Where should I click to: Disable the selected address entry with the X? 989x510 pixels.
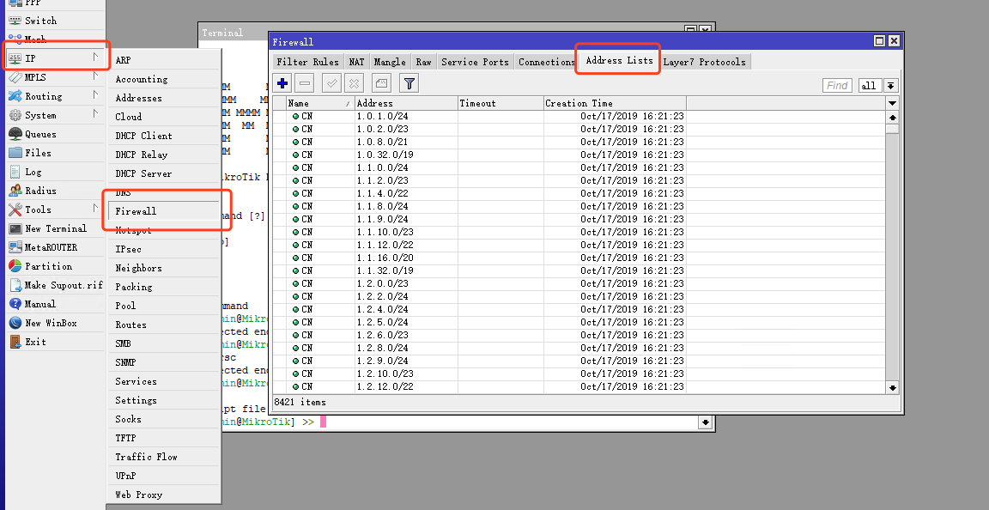tap(352, 82)
